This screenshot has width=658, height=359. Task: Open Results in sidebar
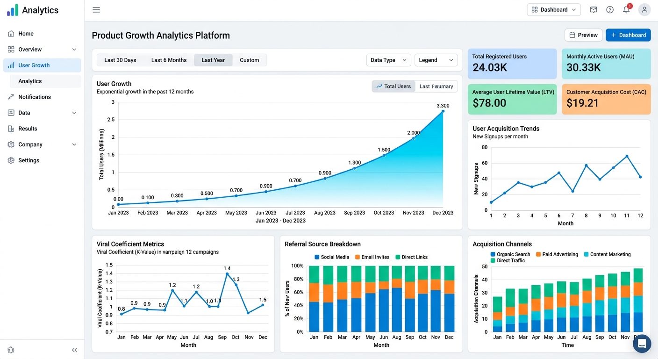pos(42,129)
